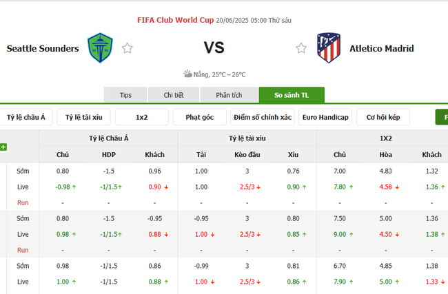Click the Tỷ lệ châu Á filter button
This screenshot has height=294, width=448.
(x=26, y=117)
